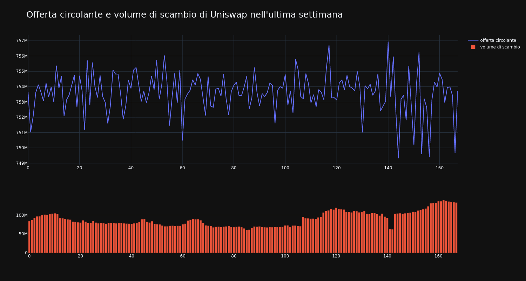Click the 751M y-axis label
Screen dimensions: 526x281
click(22, 133)
